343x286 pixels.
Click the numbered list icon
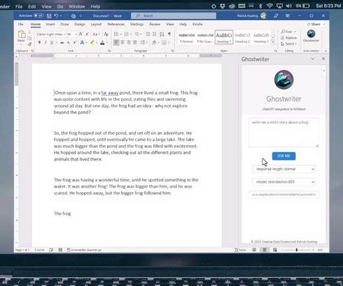point(126,34)
